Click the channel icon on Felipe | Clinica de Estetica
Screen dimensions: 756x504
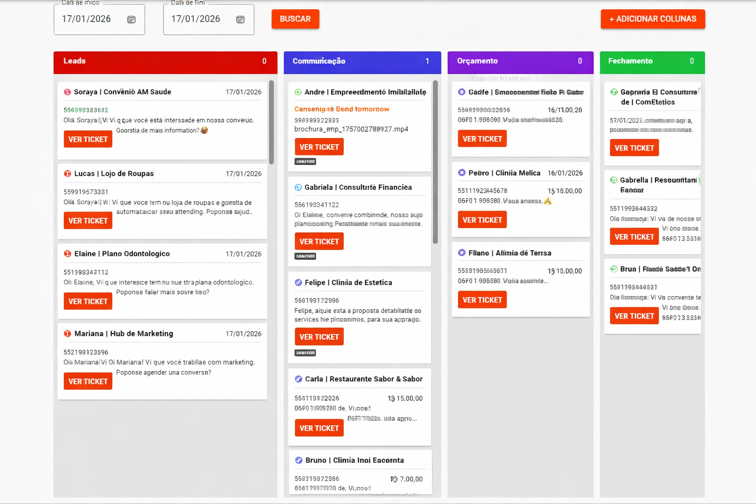click(x=298, y=282)
